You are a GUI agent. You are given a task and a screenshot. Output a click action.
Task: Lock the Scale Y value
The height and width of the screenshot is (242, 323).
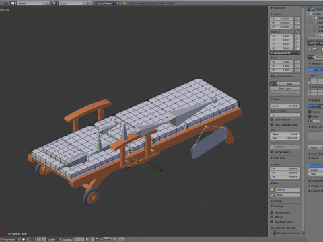point(297,66)
